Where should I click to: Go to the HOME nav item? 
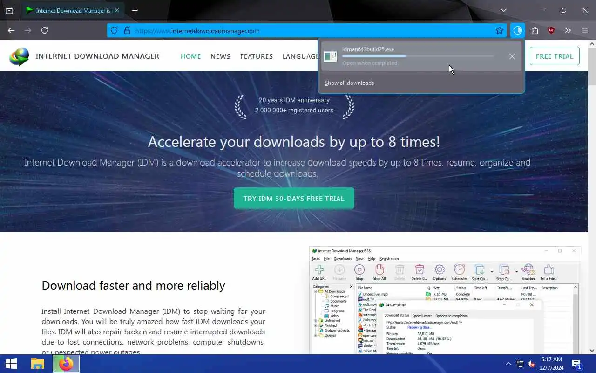tap(191, 56)
